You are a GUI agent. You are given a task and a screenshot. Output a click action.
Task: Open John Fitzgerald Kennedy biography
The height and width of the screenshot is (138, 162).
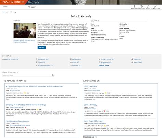94,121
